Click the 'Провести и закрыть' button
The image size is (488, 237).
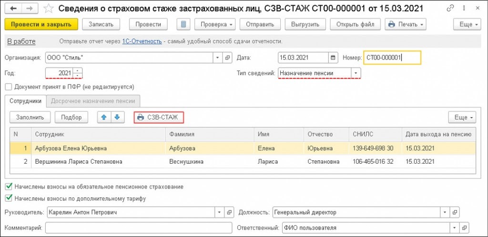(41, 24)
